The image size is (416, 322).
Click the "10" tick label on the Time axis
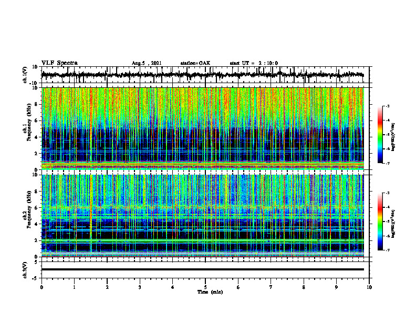(x=369, y=287)
